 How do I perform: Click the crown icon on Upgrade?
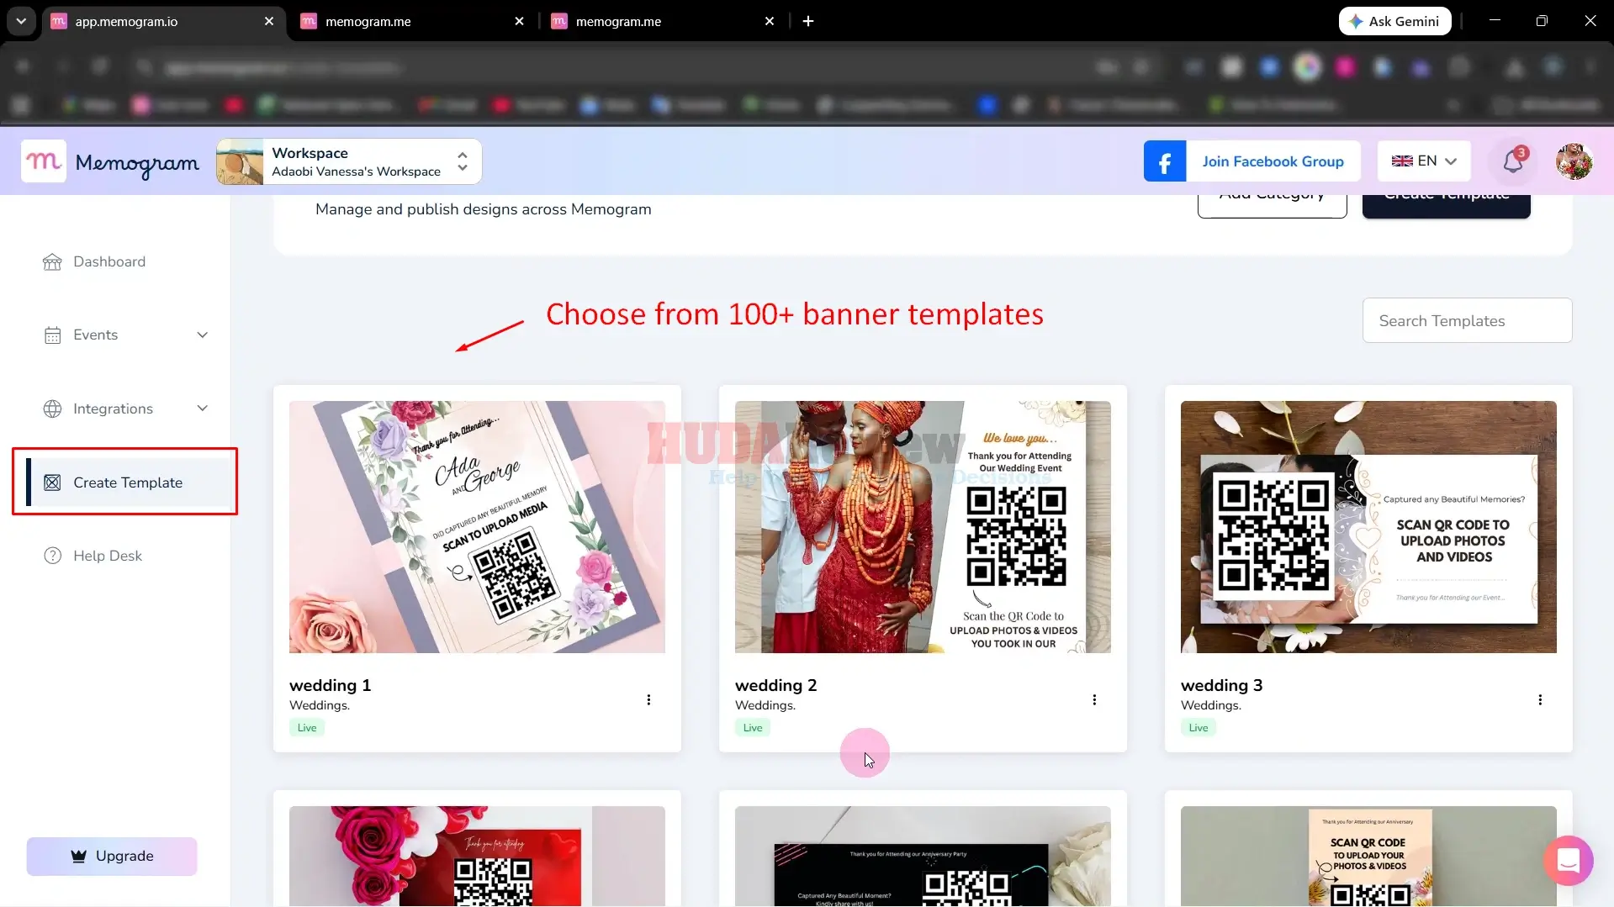pyautogui.click(x=79, y=856)
